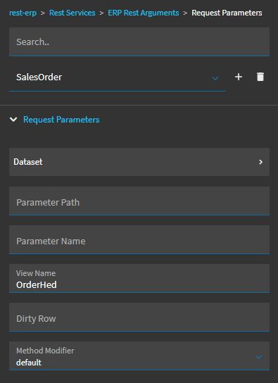Go to the Rest Services breadcrumb
The width and height of the screenshot is (278, 383).
click(x=72, y=13)
